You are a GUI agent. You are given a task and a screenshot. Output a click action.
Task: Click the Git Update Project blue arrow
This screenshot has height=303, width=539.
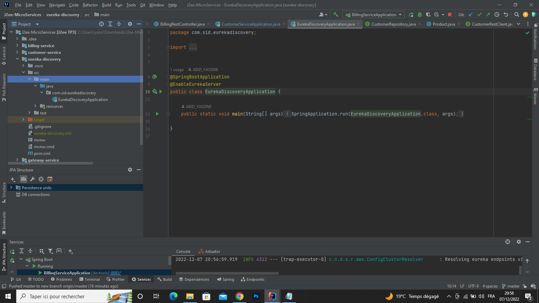[x=471, y=14]
